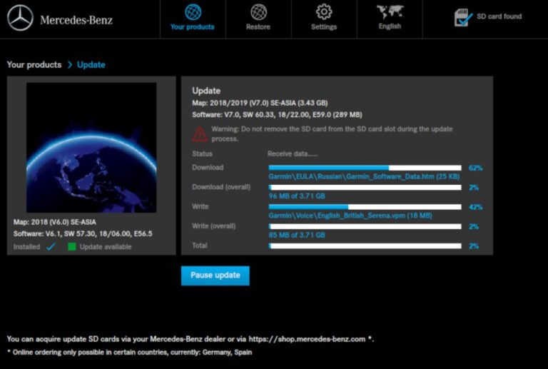Click the Mercedes-Benz star logo

[x=20, y=19]
